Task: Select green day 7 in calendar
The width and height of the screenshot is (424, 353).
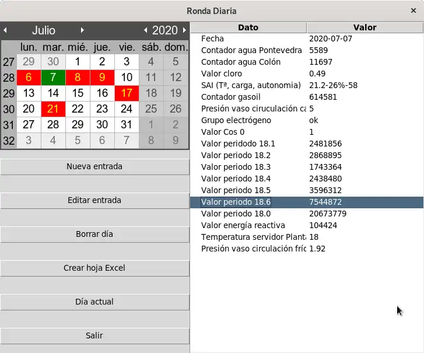Action: click(x=53, y=78)
